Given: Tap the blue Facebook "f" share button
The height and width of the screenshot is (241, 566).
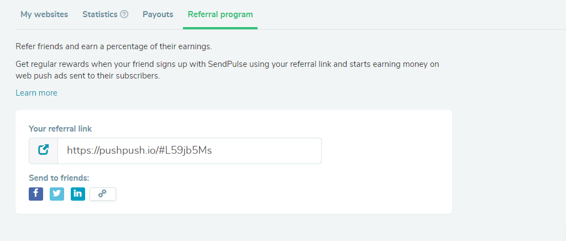Looking at the screenshot, I should click(x=36, y=194).
